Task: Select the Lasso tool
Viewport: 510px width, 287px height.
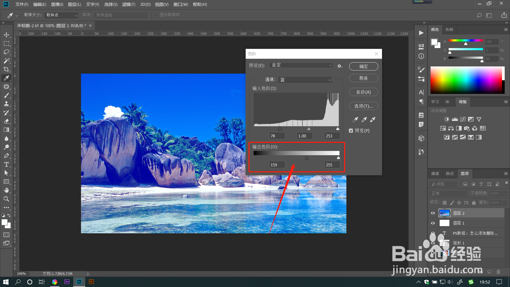Action: point(6,52)
